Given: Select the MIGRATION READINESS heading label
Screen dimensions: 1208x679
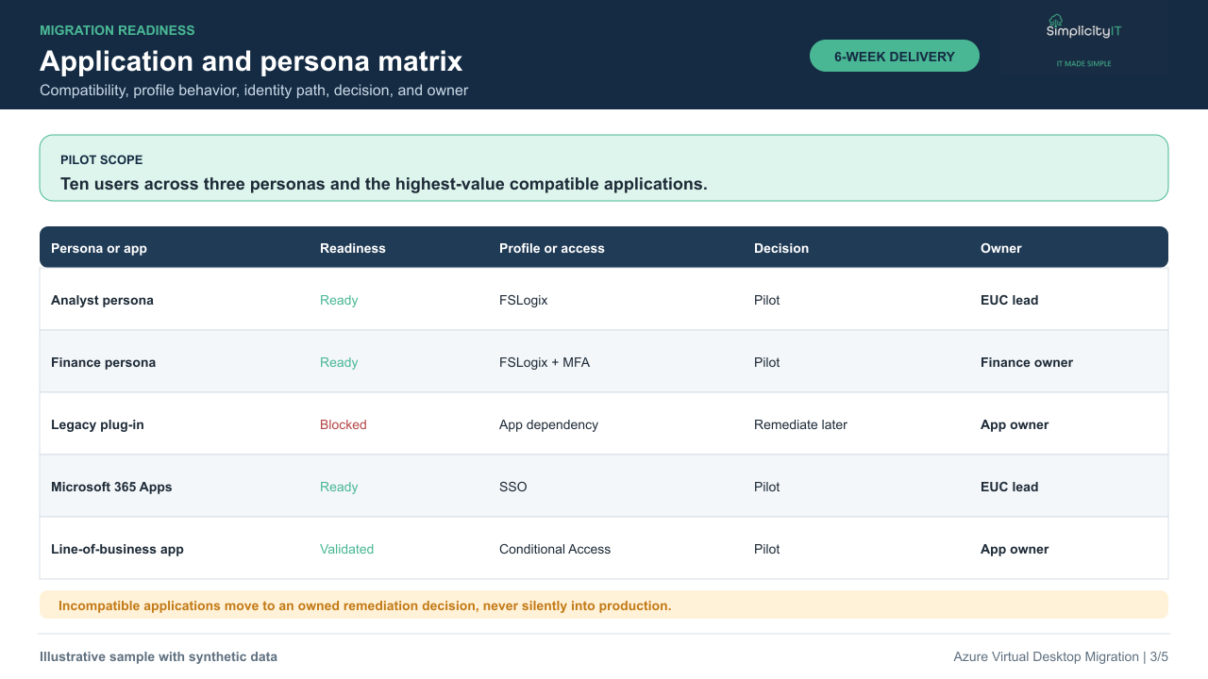Looking at the screenshot, I should point(117,30).
